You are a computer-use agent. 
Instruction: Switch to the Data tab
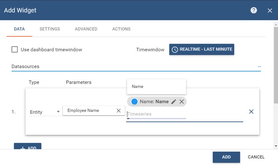coord(19,29)
